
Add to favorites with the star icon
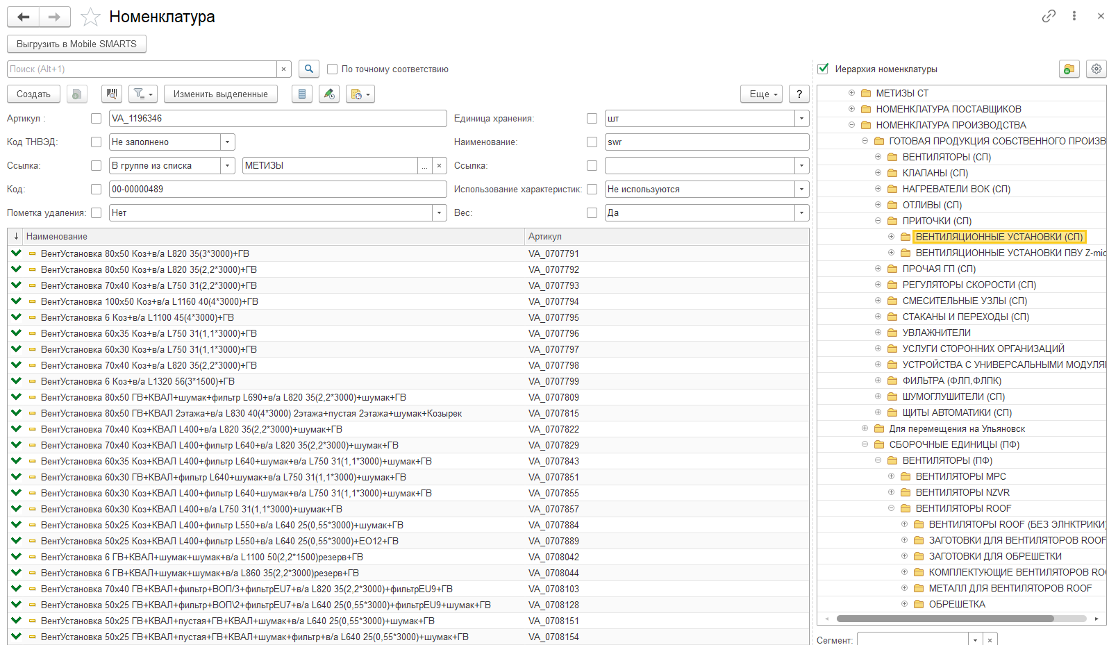tap(91, 17)
